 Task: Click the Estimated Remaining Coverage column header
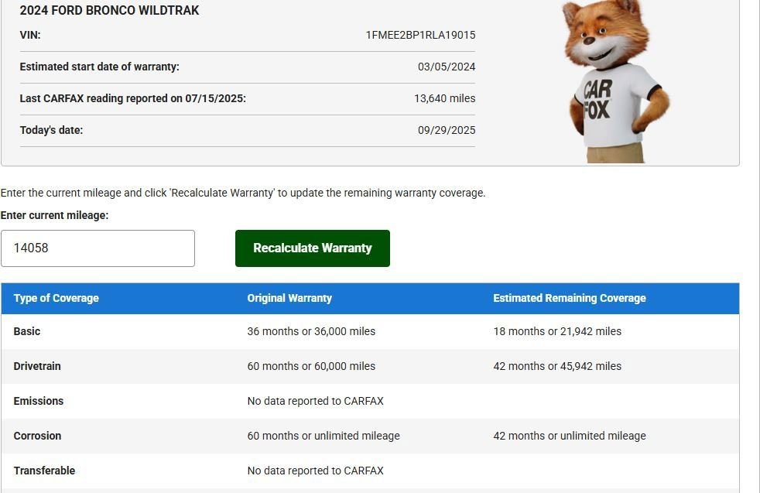(570, 298)
